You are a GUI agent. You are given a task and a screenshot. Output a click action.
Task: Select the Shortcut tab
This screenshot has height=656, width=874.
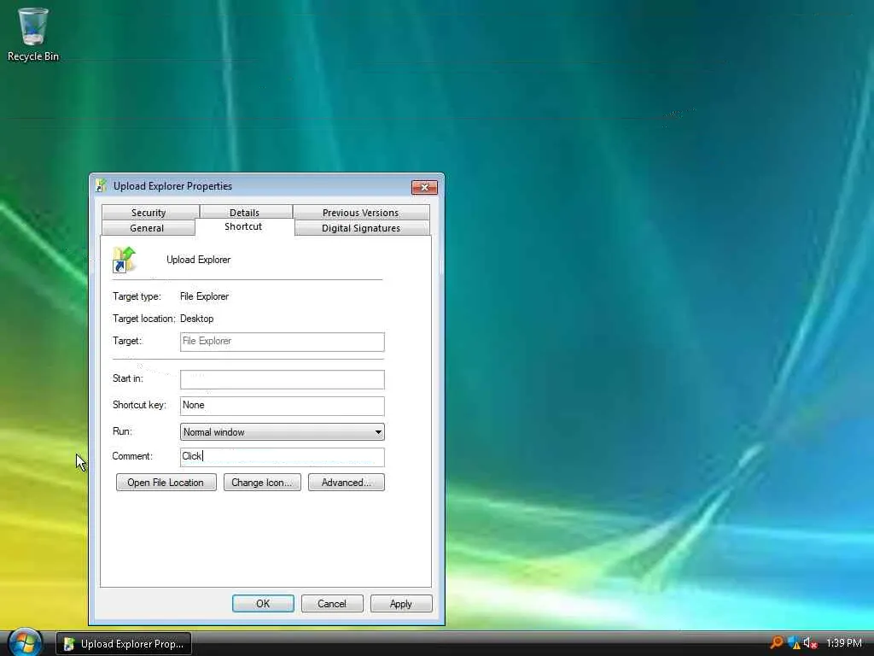243,225
